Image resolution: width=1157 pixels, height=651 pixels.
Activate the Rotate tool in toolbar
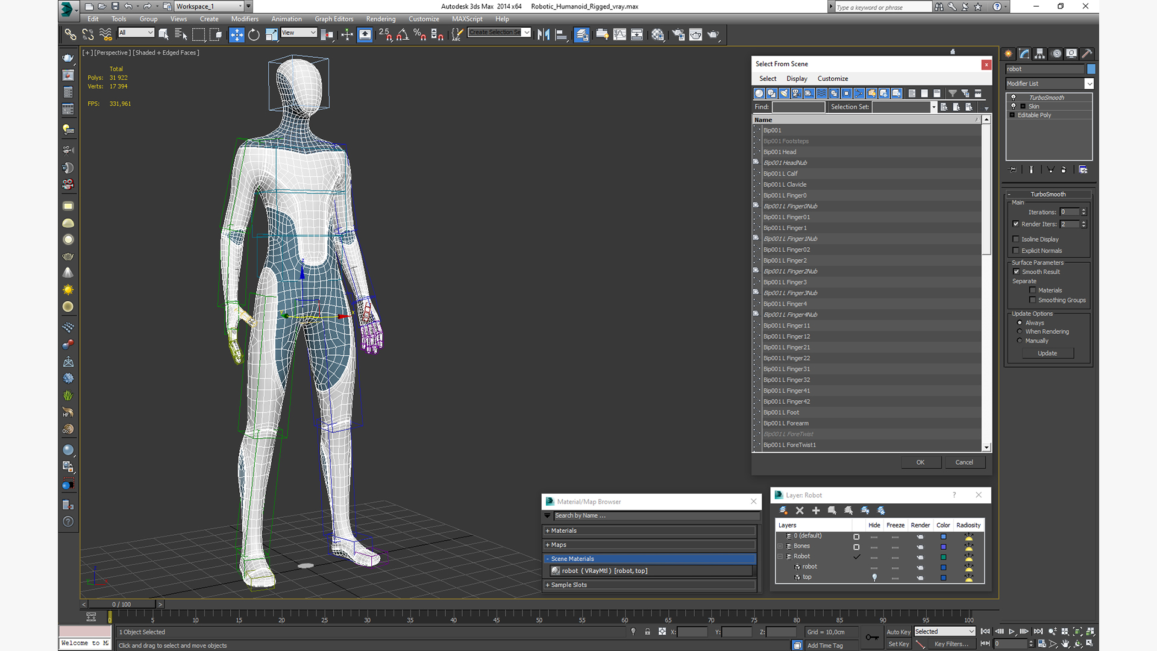tap(254, 34)
